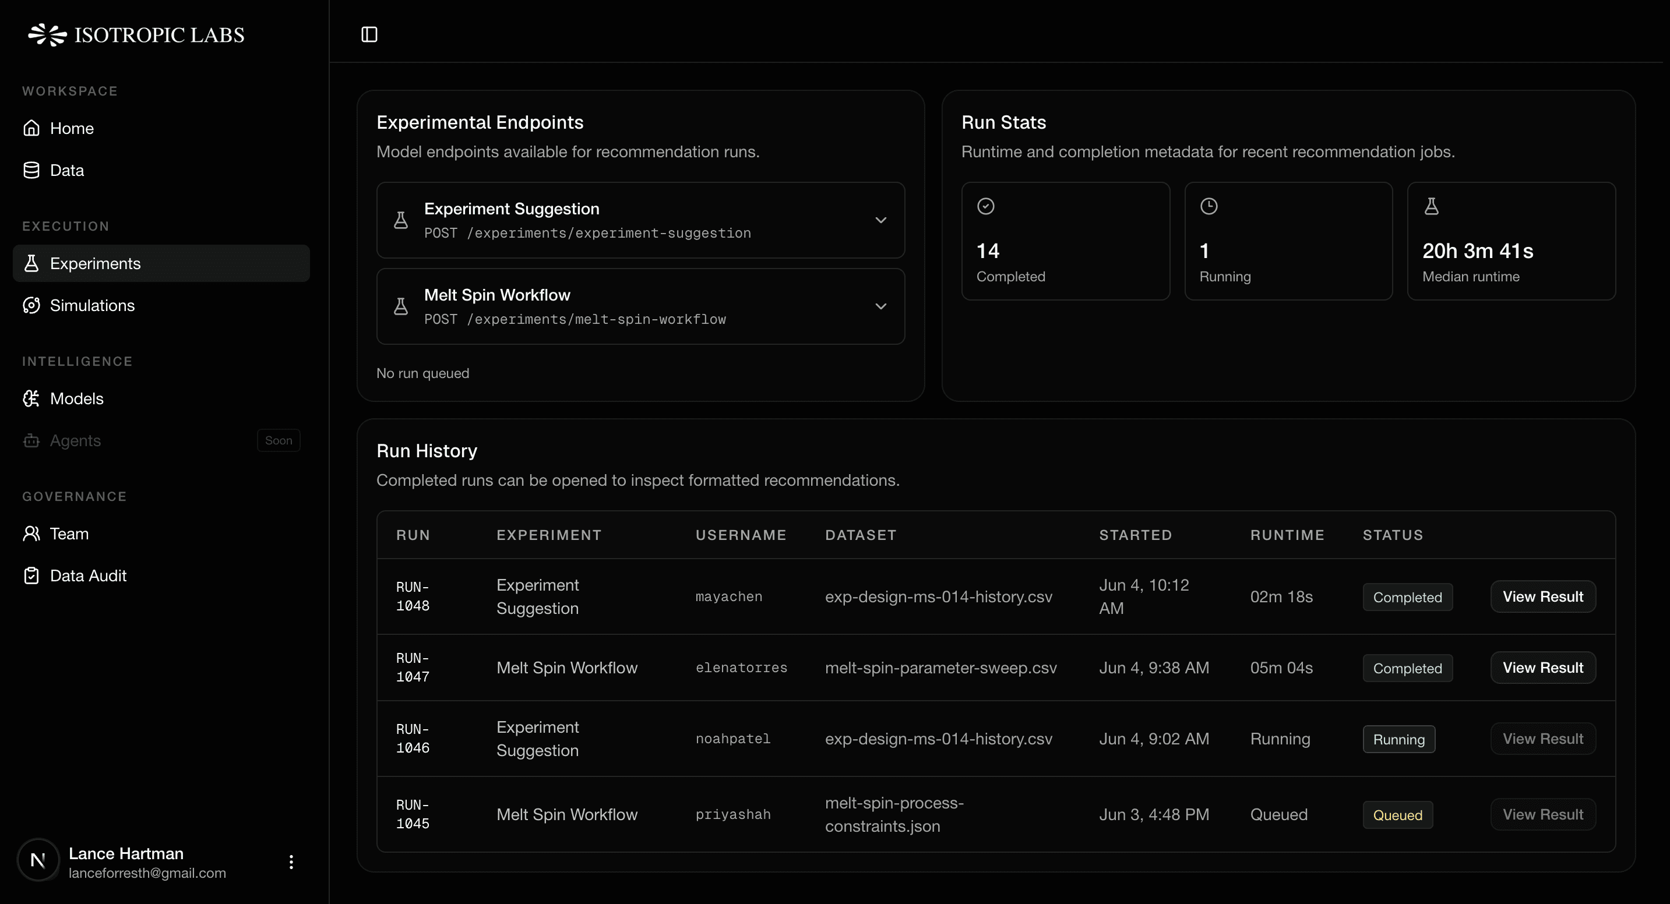
Task: Click username priyashah
Action: 733,814
